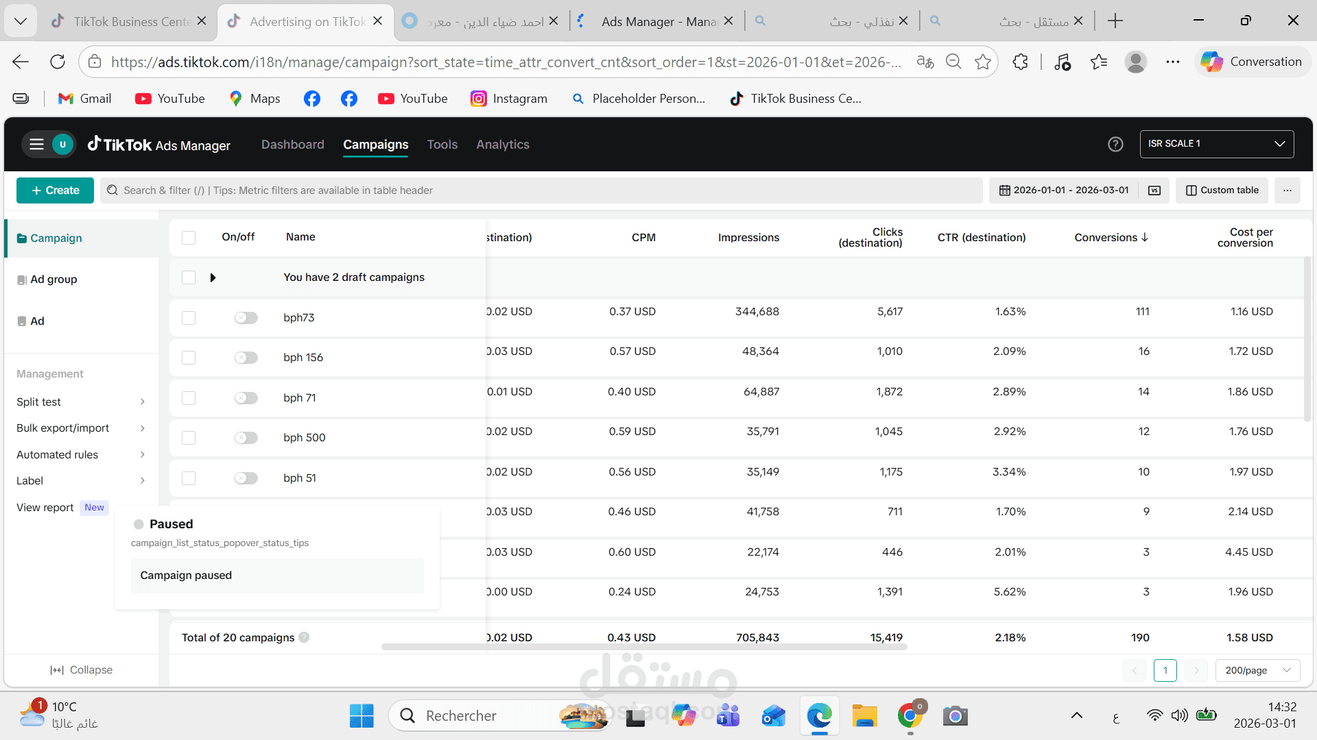The height and width of the screenshot is (740, 1317).
Task: Click the Custom table button
Action: coord(1222,190)
